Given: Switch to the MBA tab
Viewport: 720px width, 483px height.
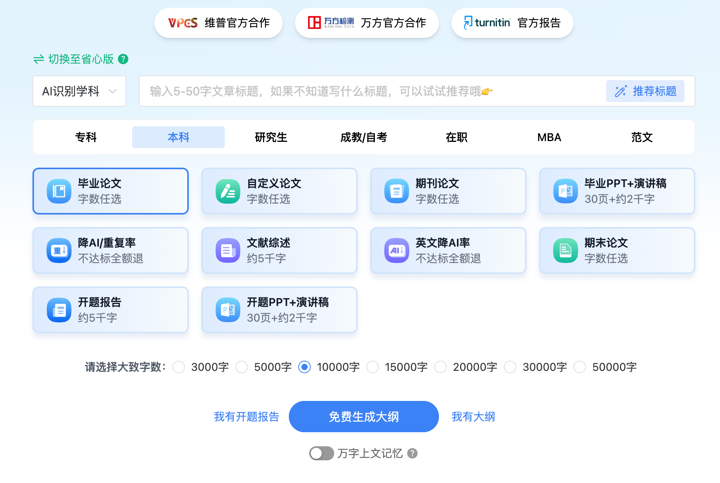Looking at the screenshot, I should coord(549,137).
